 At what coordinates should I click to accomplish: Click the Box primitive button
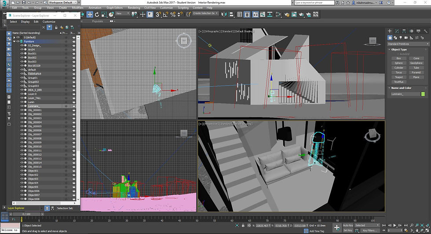(398, 58)
